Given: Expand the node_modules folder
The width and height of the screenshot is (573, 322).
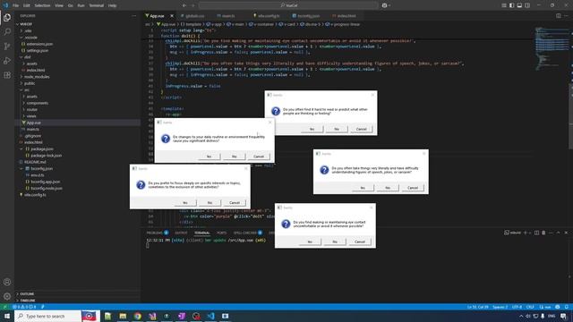Looking at the screenshot, I should coord(37,77).
